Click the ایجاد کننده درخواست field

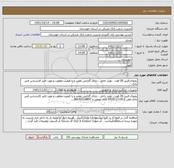[86, 34]
